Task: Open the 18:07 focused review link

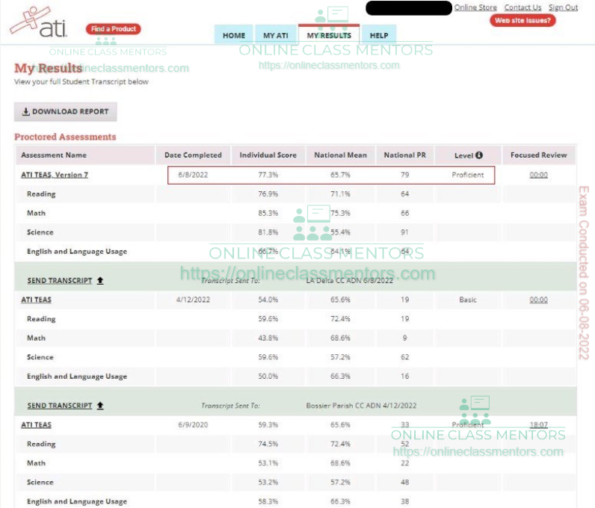Action: 538,424
